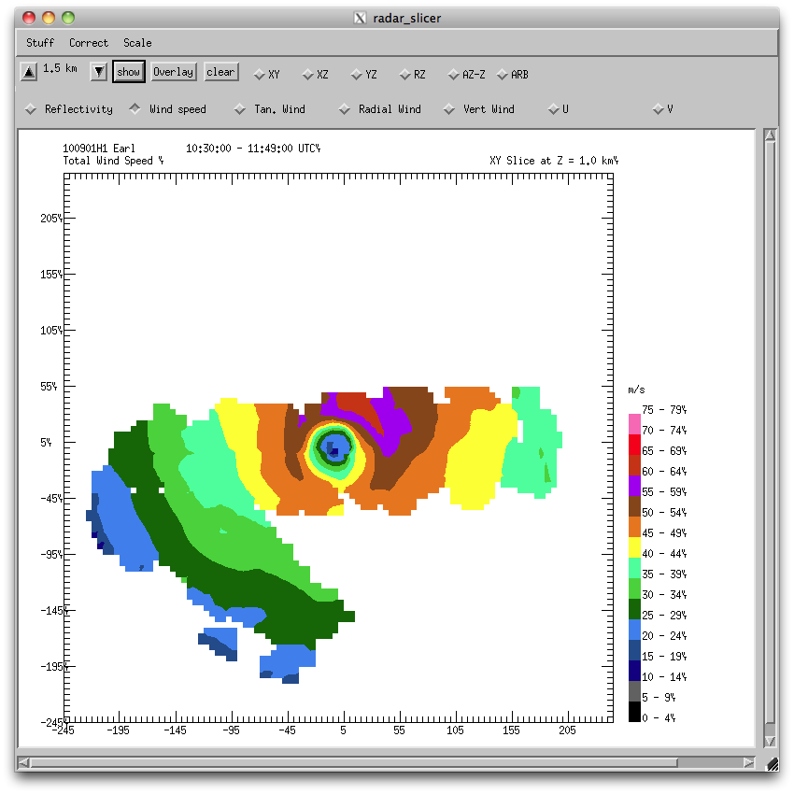Open the Stuff menu
794x794 pixels.
[x=40, y=43]
